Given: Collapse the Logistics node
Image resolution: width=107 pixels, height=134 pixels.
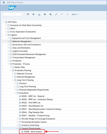Looking at the screenshot, I should pos(6,35).
